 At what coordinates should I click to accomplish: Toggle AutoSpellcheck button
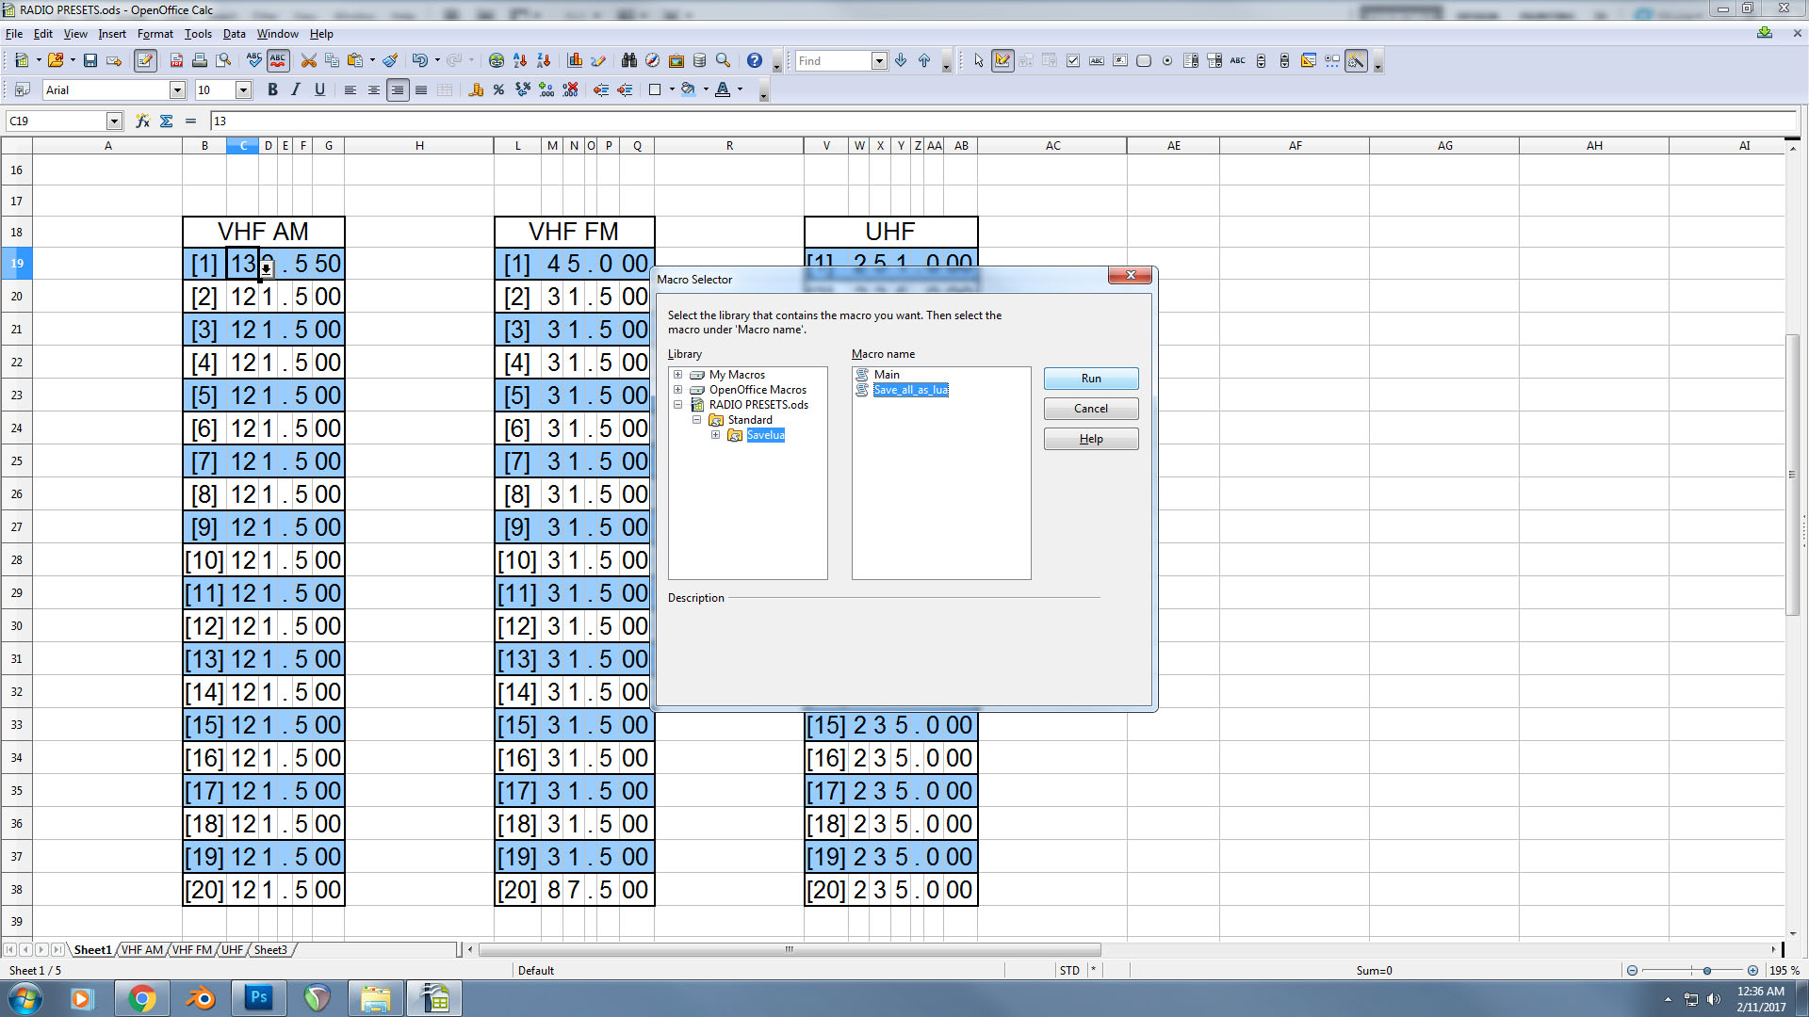(x=278, y=60)
